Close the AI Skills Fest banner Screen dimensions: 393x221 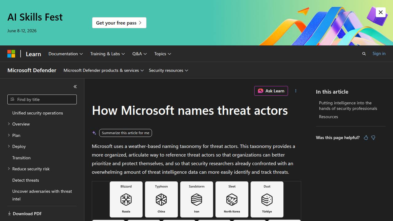[381, 12]
